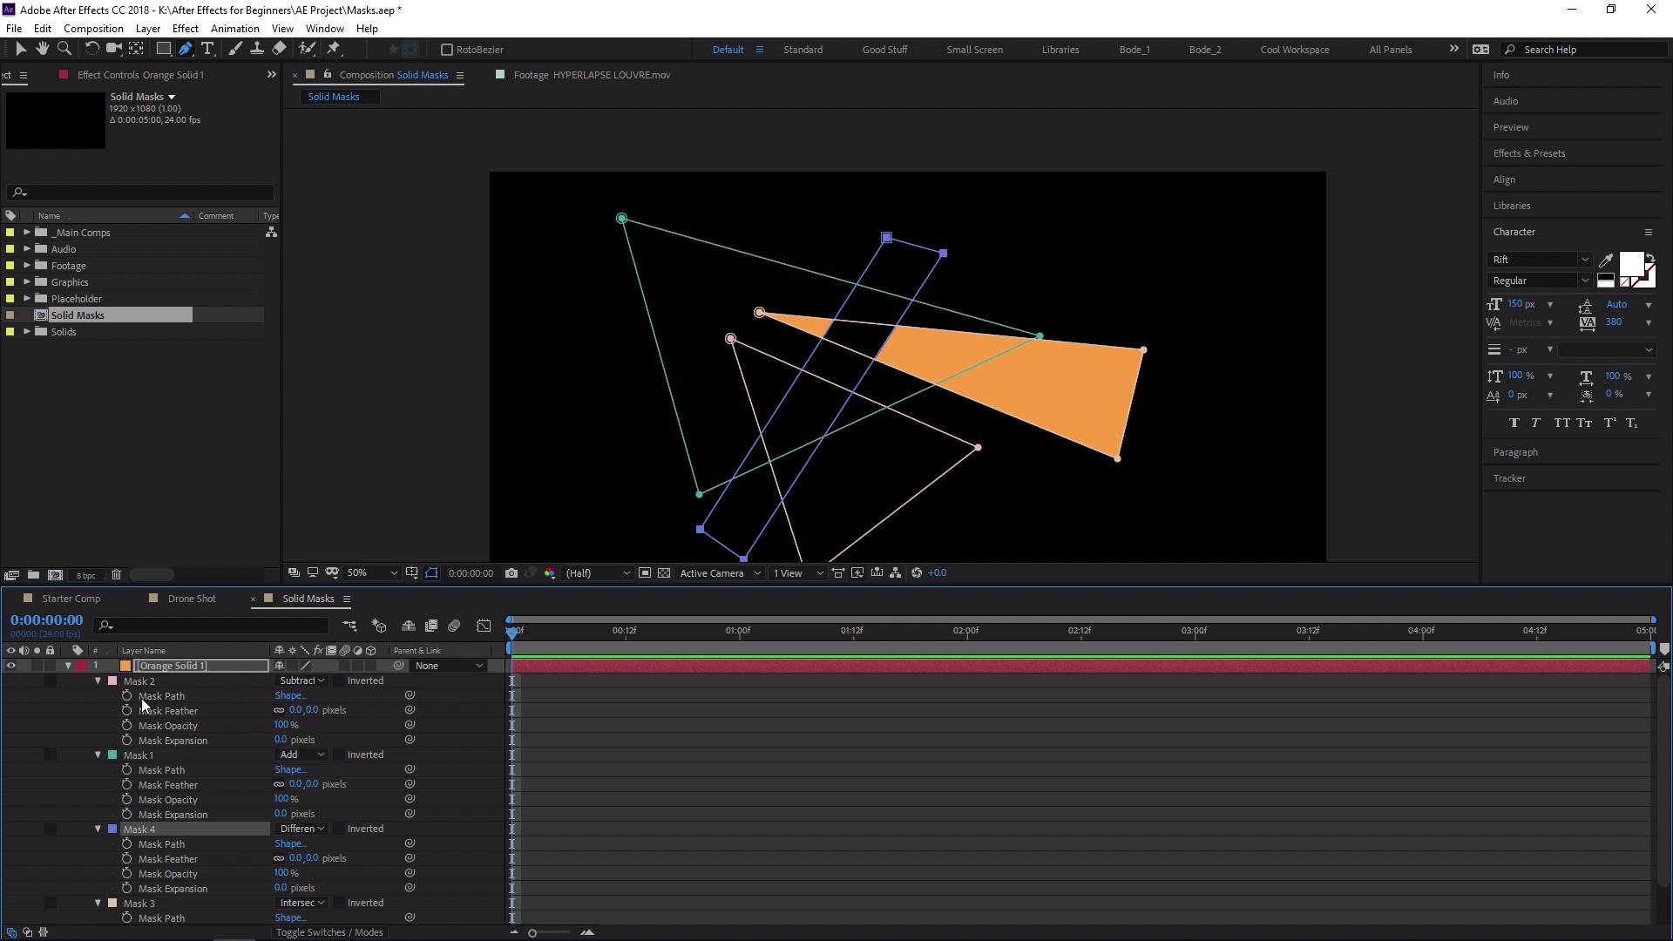
Task: Open the Graph Editor in timeline
Action: click(484, 626)
